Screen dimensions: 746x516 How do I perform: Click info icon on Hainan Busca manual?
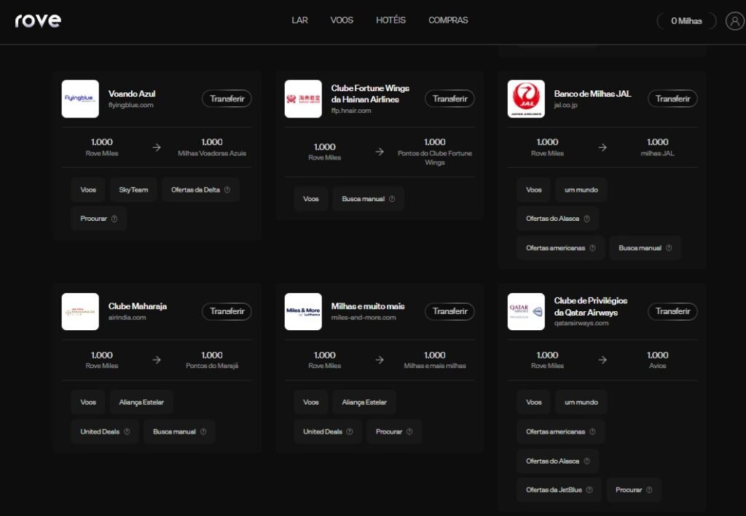click(392, 199)
